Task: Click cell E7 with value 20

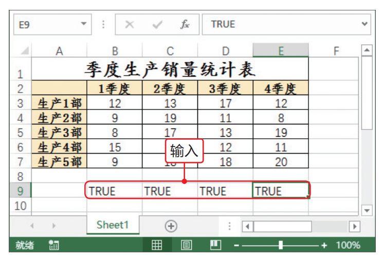Action: tap(281, 161)
